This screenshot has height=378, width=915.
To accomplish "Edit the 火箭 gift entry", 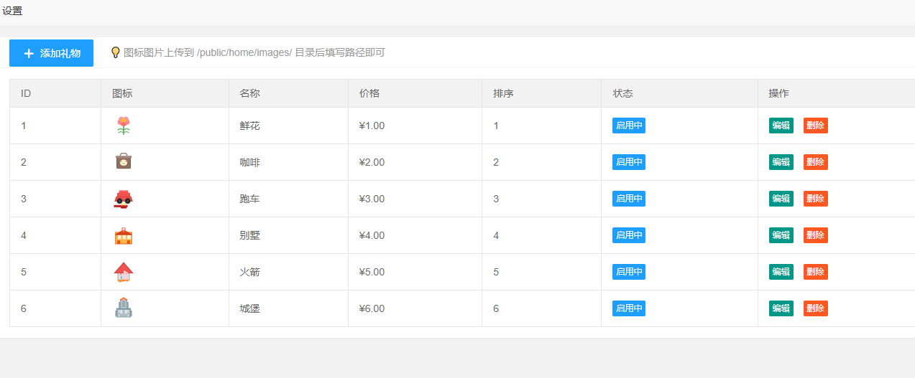I will tap(781, 272).
